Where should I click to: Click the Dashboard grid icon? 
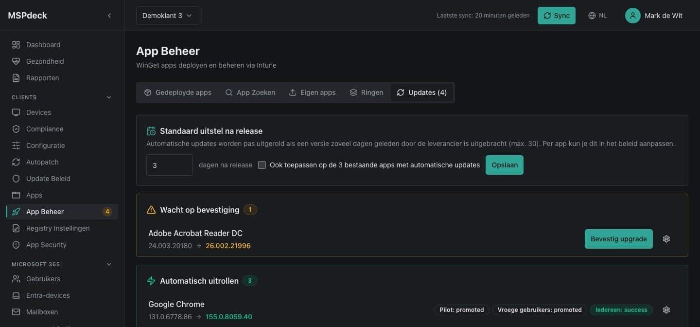[x=16, y=45]
